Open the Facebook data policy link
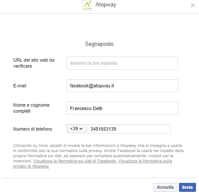The height and width of the screenshot is (194, 199). coord(75,161)
